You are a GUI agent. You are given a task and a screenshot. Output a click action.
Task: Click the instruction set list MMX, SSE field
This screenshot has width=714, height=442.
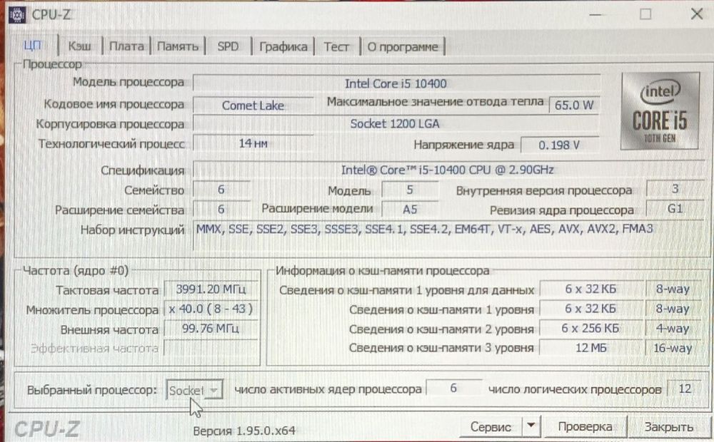point(449,235)
